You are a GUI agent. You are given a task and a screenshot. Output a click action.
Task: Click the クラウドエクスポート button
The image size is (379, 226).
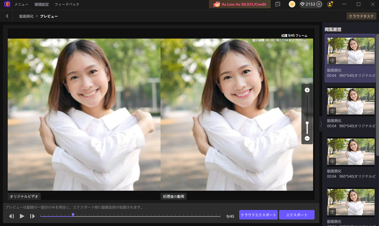[258, 214]
